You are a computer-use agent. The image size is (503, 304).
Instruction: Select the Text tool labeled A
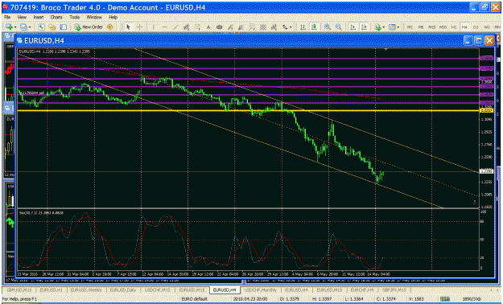coord(208,27)
